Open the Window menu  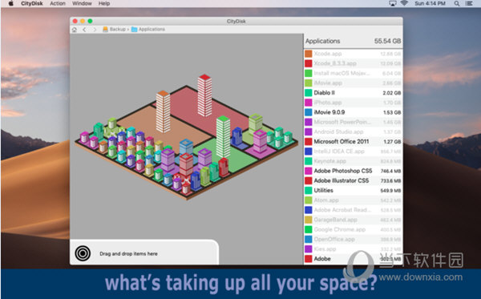pos(82,3)
